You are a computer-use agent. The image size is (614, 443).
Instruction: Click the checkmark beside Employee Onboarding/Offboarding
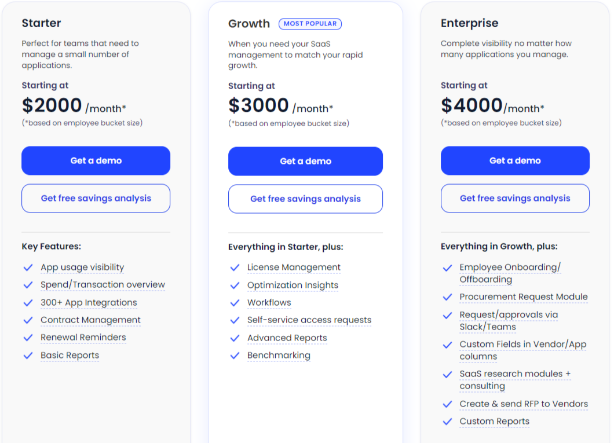tap(447, 268)
